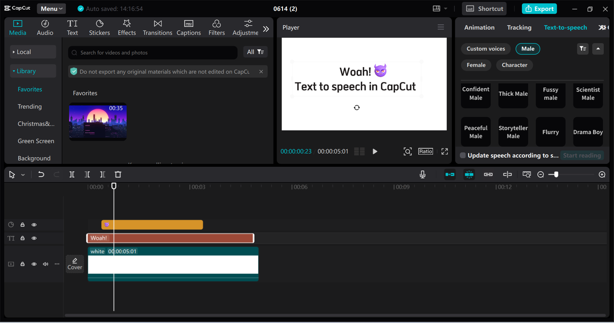Enable Update speech according to script checkbox

point(463,155)
